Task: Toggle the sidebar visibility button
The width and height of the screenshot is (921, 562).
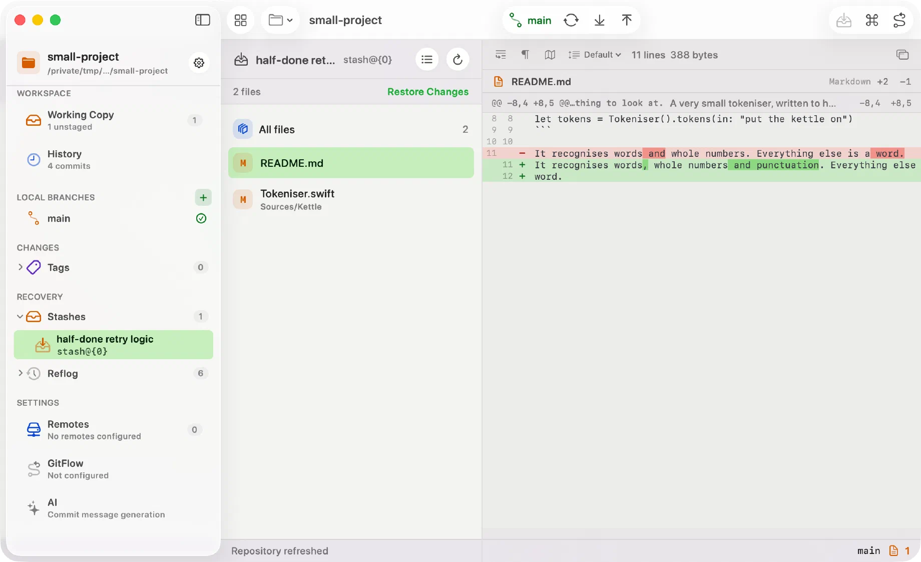Action: [x=202, y=20]
